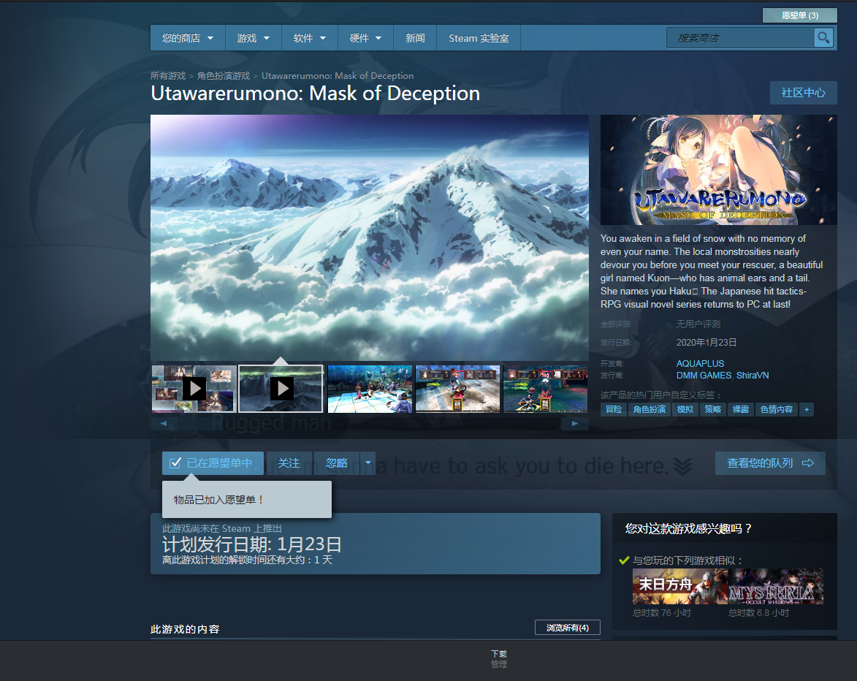Screen dimensions: 857x681
Task: Open 下载 管理 downloads manager
Action: 498,659
